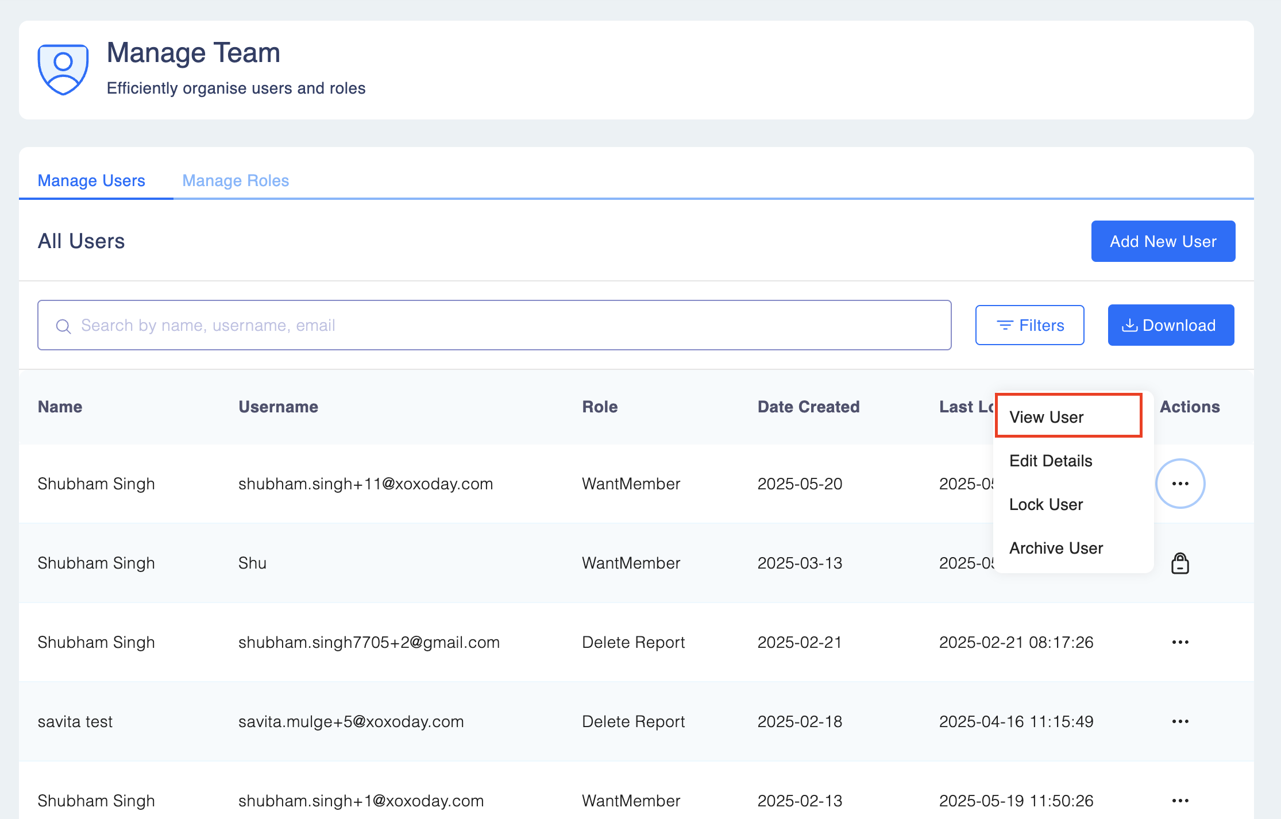Choose Archive User from the menu
The width and height of the screenshot is (1281, 819).
click(x=1056, y=548)
